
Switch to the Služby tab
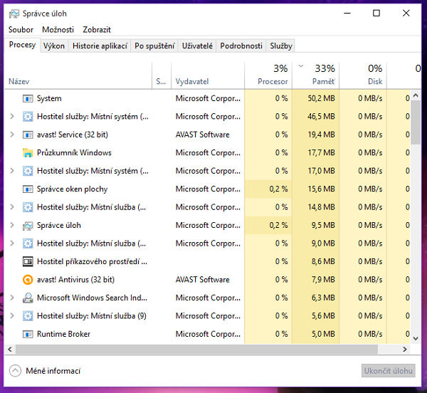pos(280,46)
